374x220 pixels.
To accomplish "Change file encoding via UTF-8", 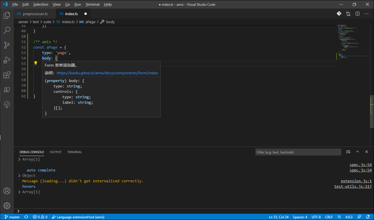I will (316, 217).
